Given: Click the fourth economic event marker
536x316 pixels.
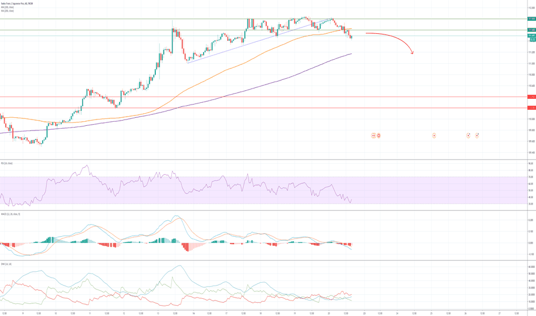Looking at the screenshot, I should [468, 136].
